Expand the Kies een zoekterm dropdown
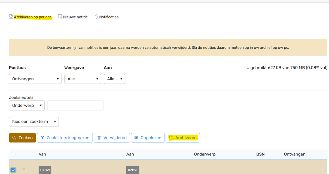 pos(34,122)
